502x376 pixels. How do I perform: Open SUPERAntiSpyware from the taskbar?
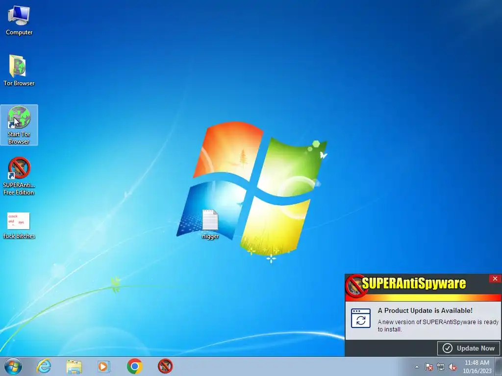(165, 366)
